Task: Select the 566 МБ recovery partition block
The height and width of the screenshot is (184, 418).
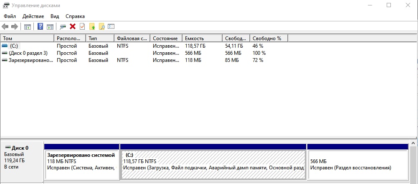Action: [358, 164]
